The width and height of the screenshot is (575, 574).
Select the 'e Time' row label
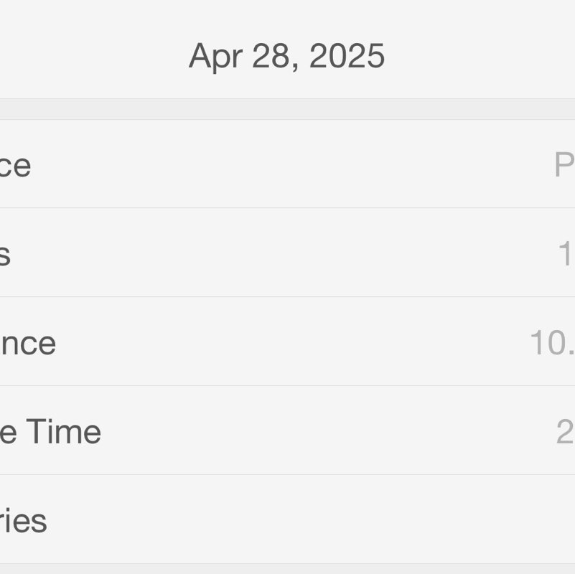point(50,432)
